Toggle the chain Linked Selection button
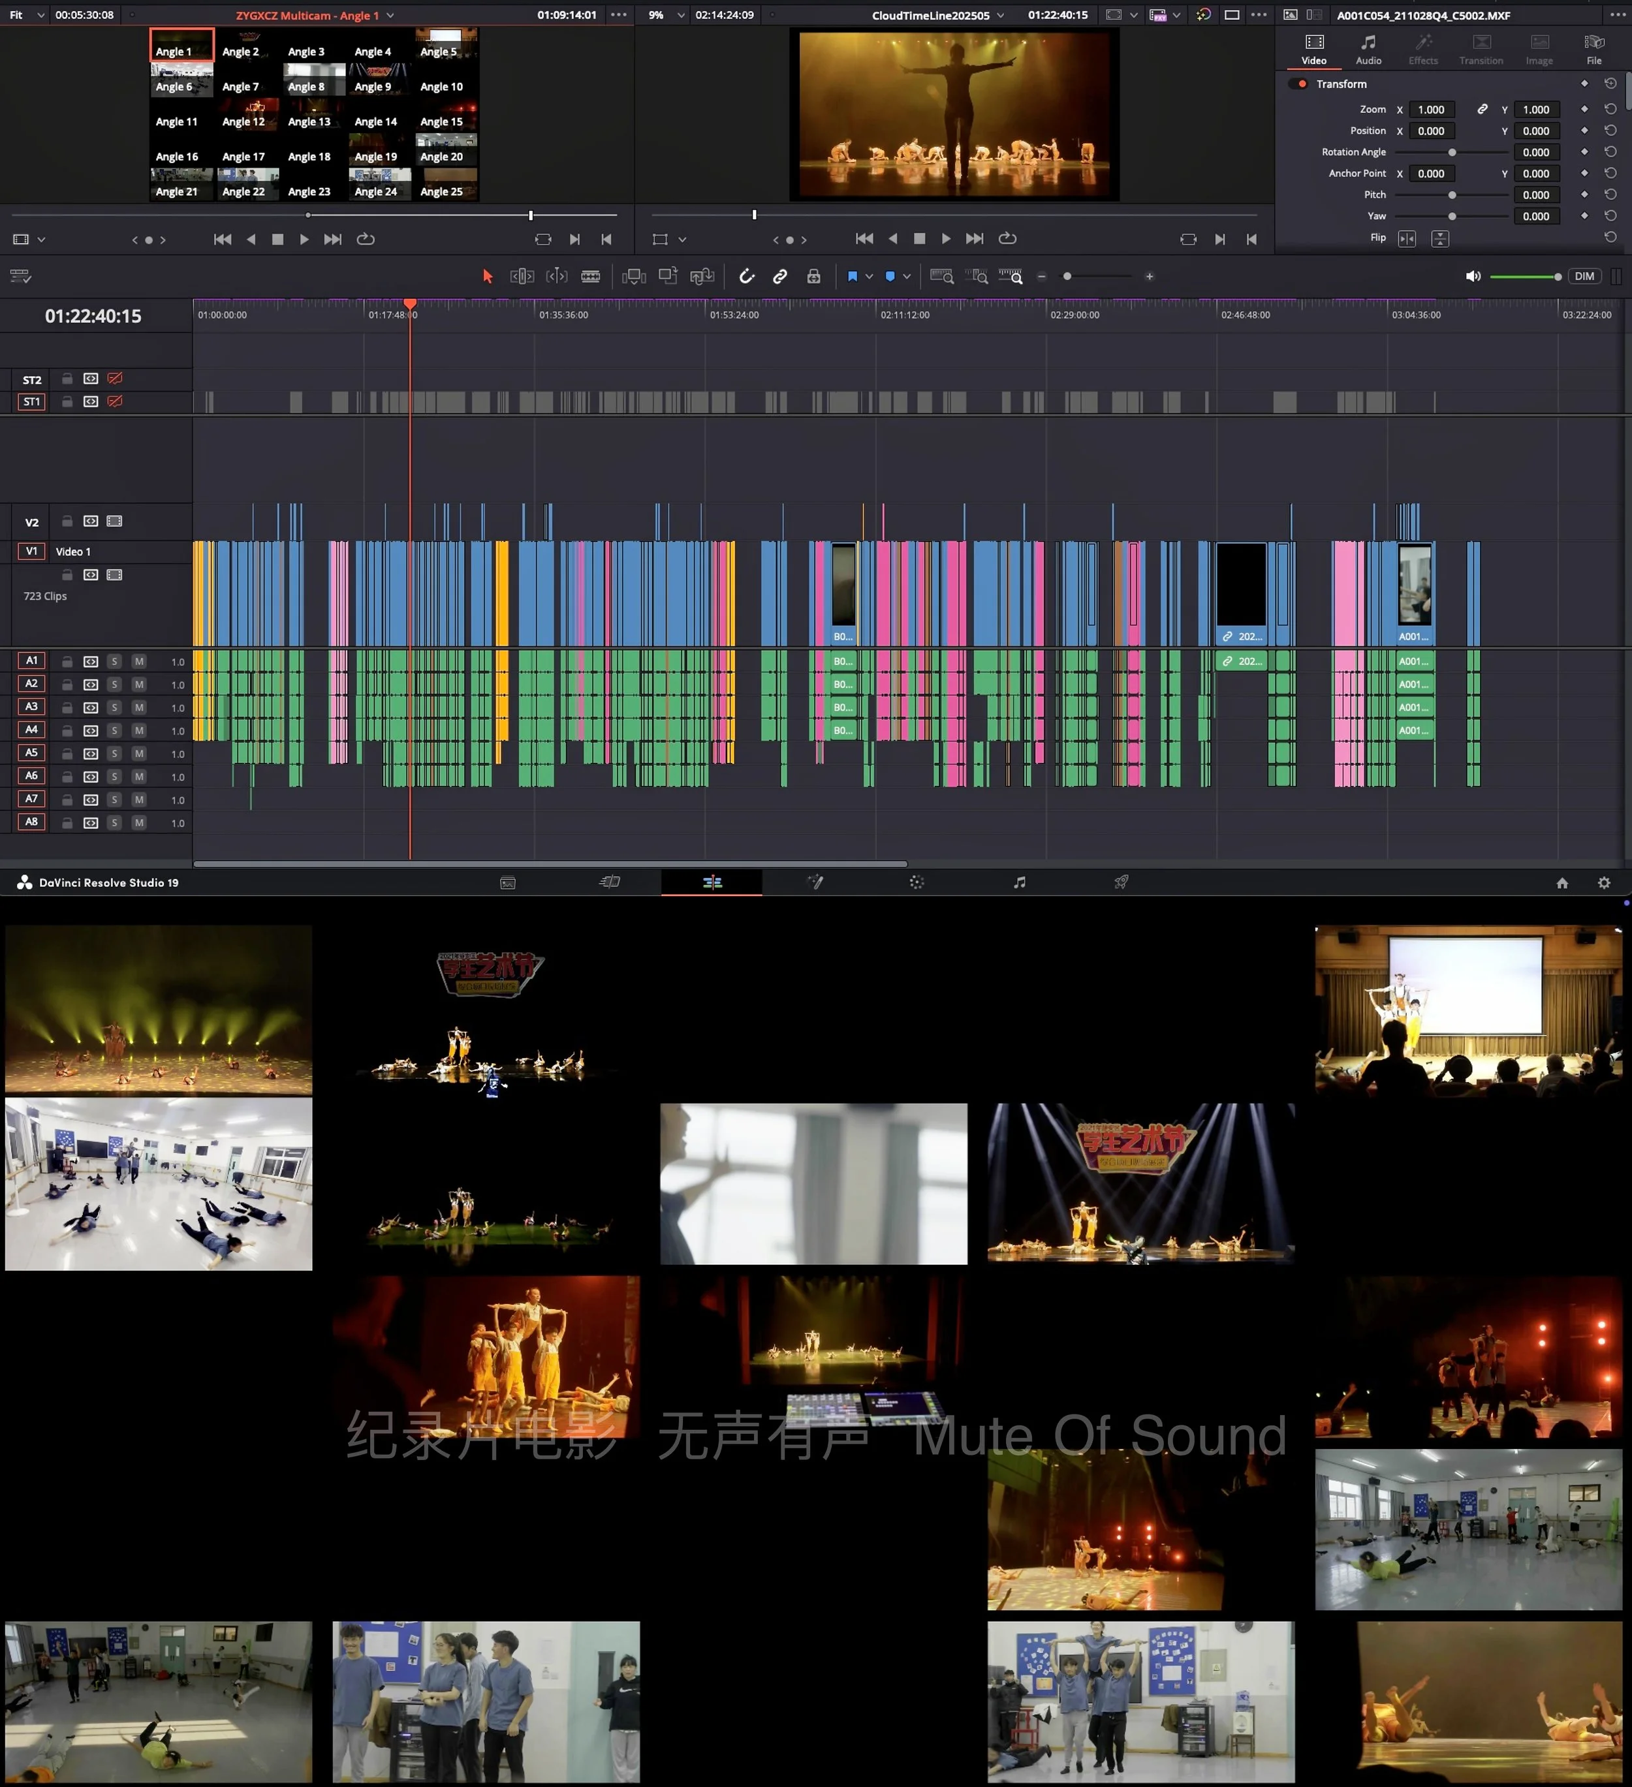1632x1787 pixels. coord(780,277)
